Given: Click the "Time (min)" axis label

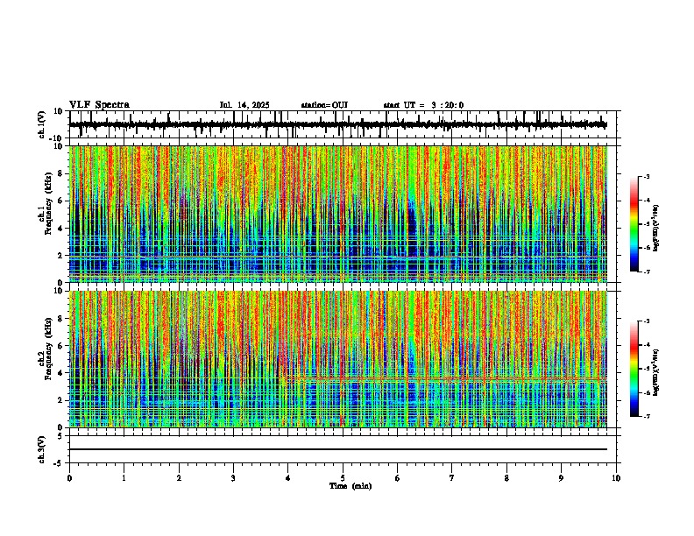Looking at the screenshot, I should tap(351, 486).
